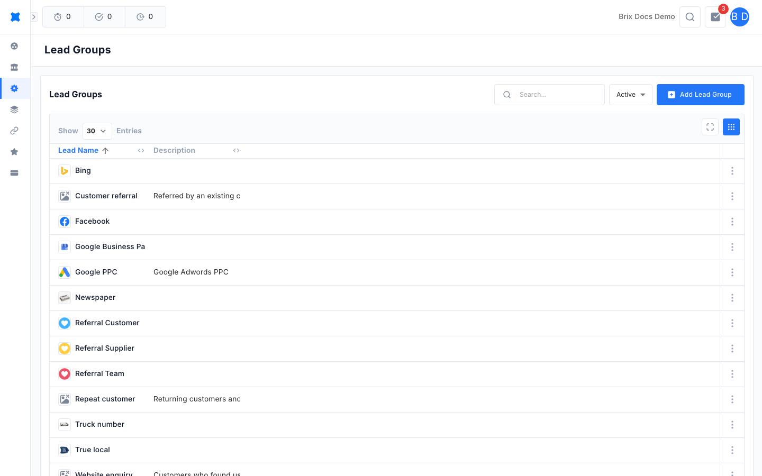Click the Google PPC logo thumbnail
762x476 pixels.
[x=65, y=272]
